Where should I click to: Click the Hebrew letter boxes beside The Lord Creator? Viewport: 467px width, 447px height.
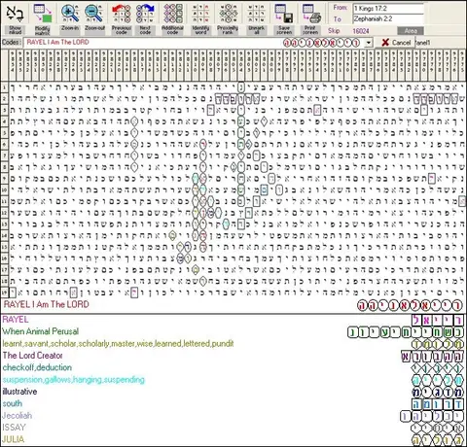(433, 357)
